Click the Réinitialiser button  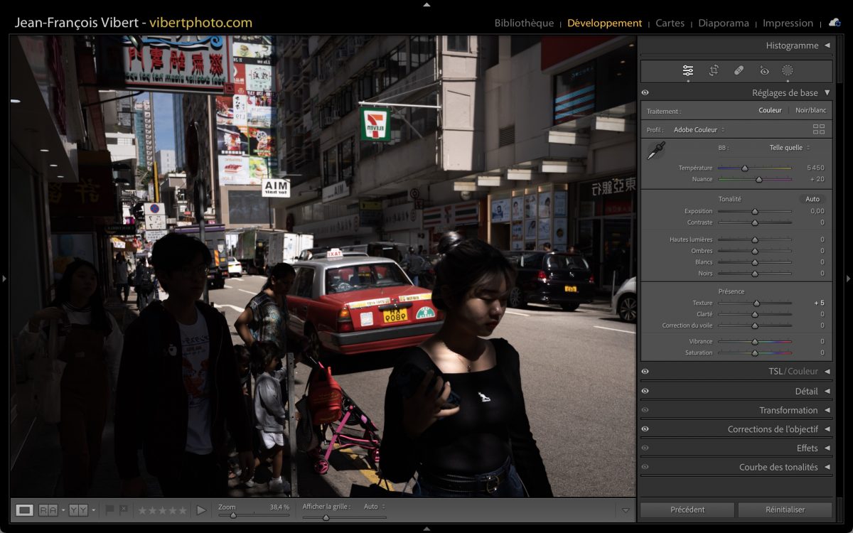point(785,510)
